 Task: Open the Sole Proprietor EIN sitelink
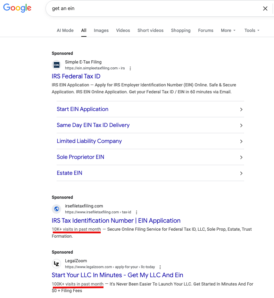click(x=81, y=157)
